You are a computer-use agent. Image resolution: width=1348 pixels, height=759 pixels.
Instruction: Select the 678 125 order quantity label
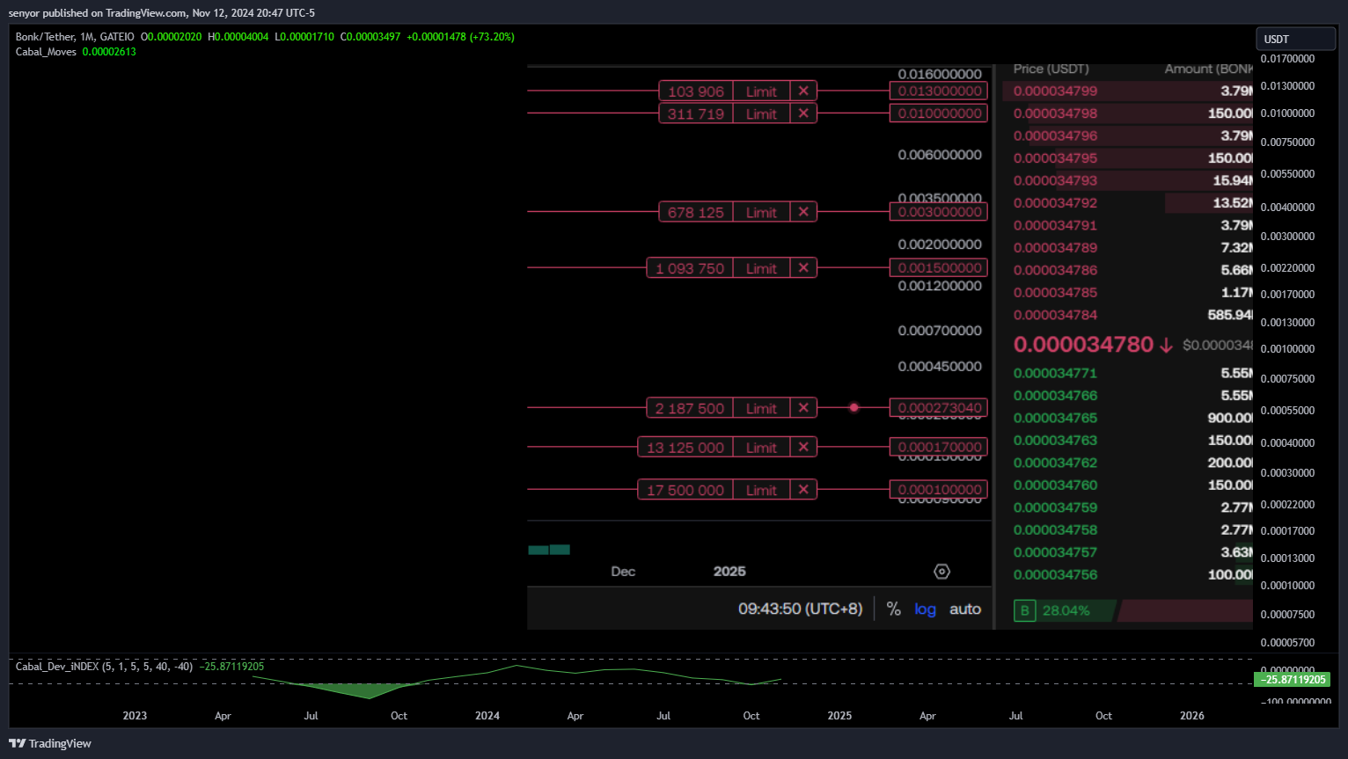[696, 212]
